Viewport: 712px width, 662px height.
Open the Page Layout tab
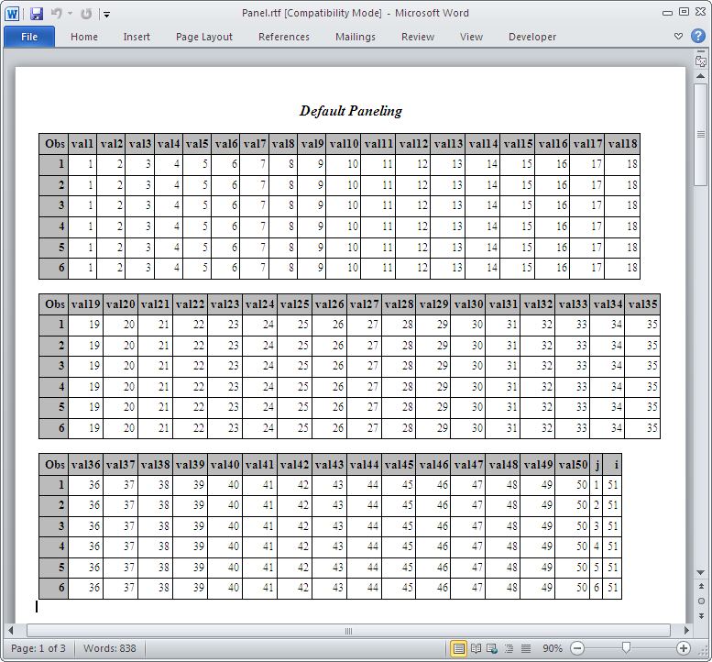coord(203,37)
